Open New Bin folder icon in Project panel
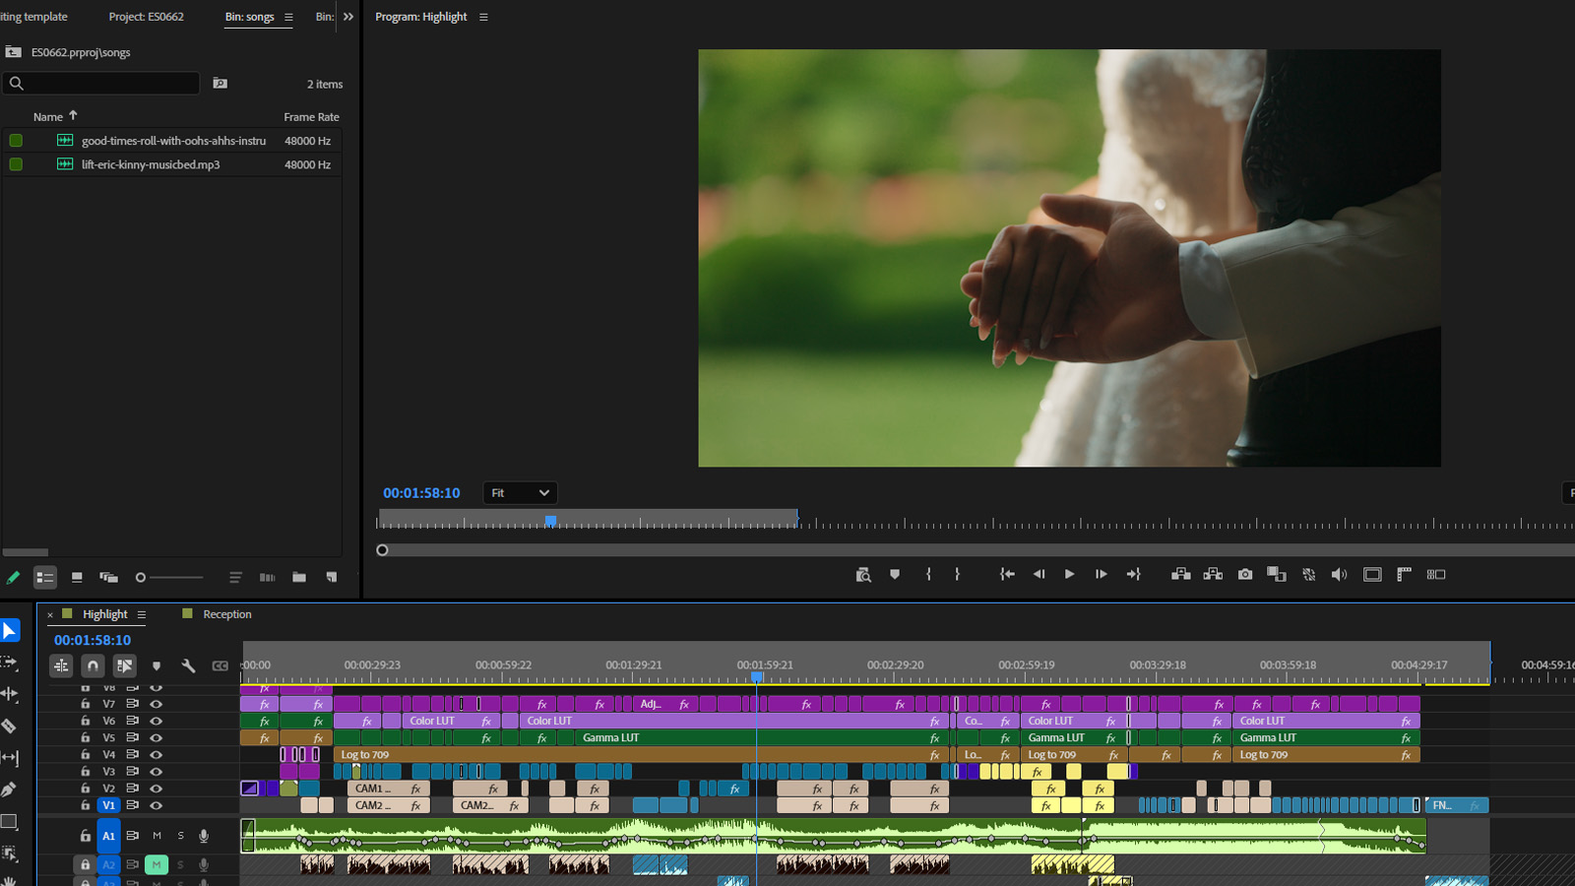1575x886 pixels. point(299,578)
